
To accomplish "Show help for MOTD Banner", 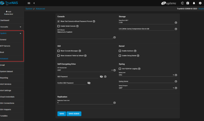I will (x=114, y=37).
